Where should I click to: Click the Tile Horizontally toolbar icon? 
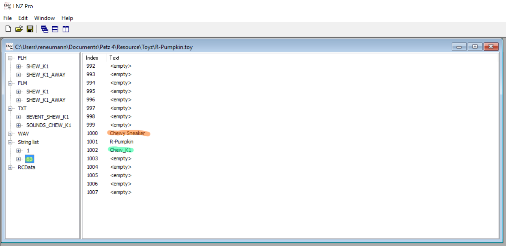(x=55, y=29)
